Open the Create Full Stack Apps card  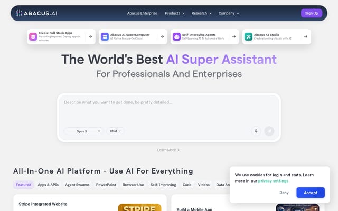(61, 36)
